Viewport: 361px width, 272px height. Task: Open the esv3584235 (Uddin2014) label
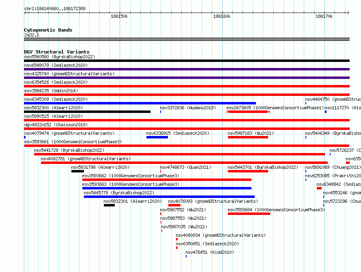tap(51, 91)
